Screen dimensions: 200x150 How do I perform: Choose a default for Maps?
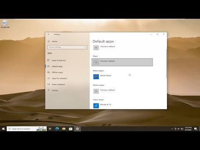click(122, 62)
